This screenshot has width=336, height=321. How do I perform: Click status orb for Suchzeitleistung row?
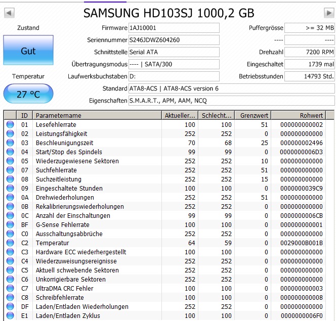[10, 179]
